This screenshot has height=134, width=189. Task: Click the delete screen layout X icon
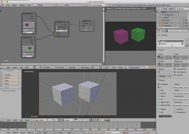click(x=57, y=5)
